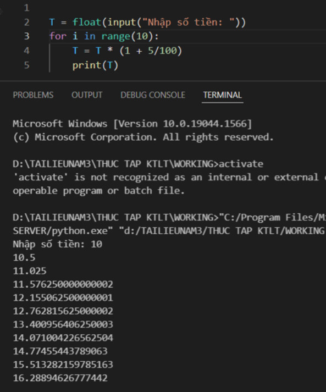The image size is (326, 392).
Task: Switch to the PROBLEMS panel tab
Action: 33,95
